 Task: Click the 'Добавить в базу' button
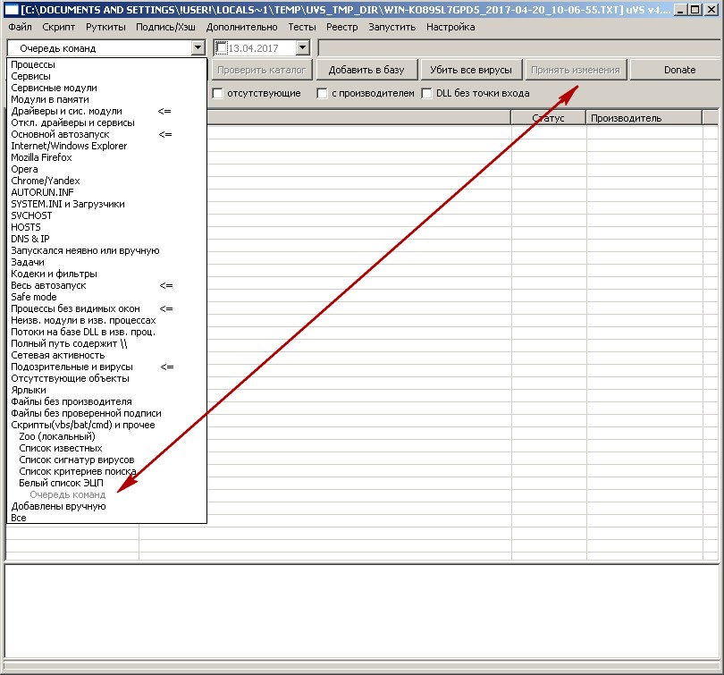tap(366, 70)
